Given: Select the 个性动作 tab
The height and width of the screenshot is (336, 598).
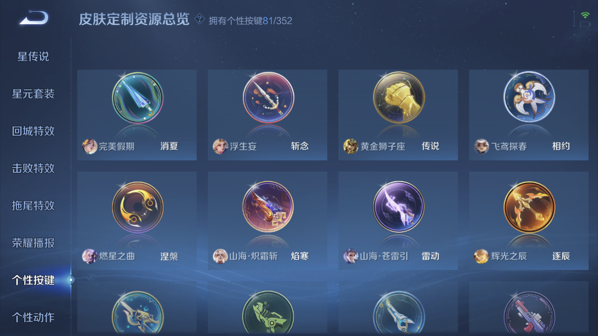Looking at the screenshot, I should (33, 318).
